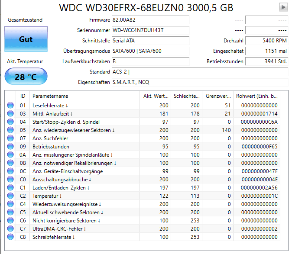Click the Übertragungsmodus field SATA/600 | SATA/600

tap(150, 51)
